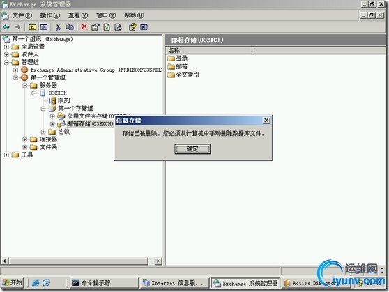This screenshot has height=292, width=389.
Task: Click the Forward arrow toolbar icon
Action: pyautogui.click(x=17, y=26)
